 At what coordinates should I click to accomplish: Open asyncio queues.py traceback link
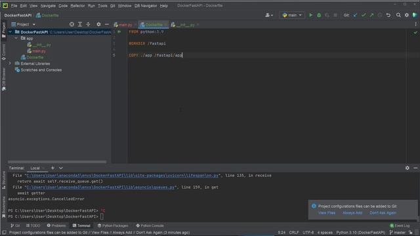coord(100,187)
